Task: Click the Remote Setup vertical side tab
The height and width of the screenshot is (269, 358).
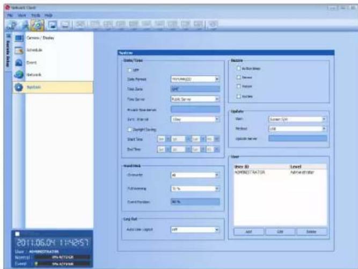Action: (x=8, y=52)
